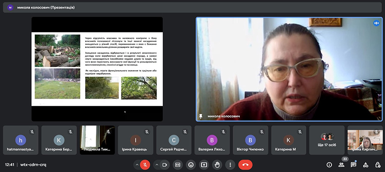The height and width of the screenshot is (172, 385).
Task: Open the host controls lock icon
Action: coord(378,165)
